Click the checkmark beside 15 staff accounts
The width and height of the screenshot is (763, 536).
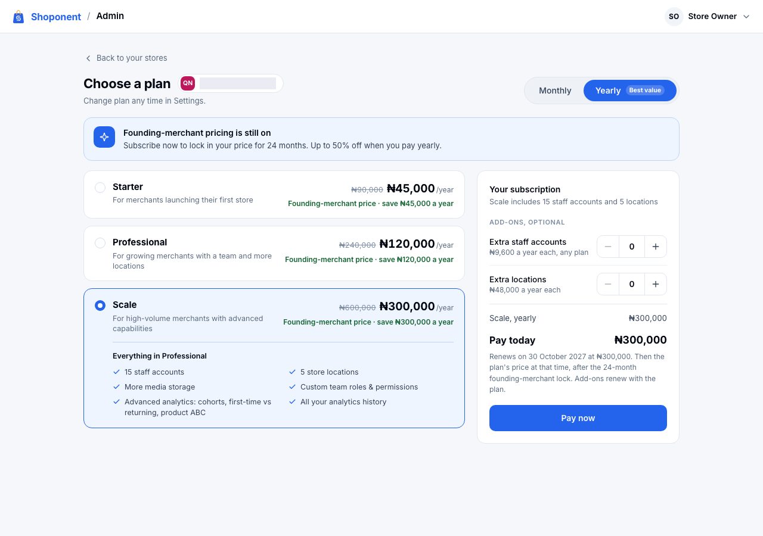click(x=117, y=372)
